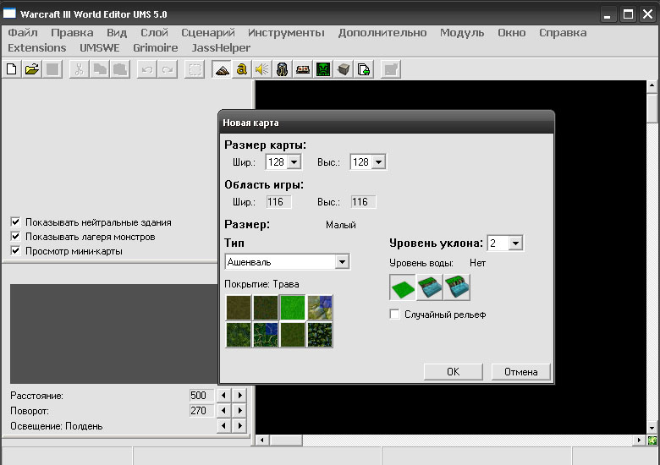
Task: Click the Cut scissors icon
Action: click(80, 69)
